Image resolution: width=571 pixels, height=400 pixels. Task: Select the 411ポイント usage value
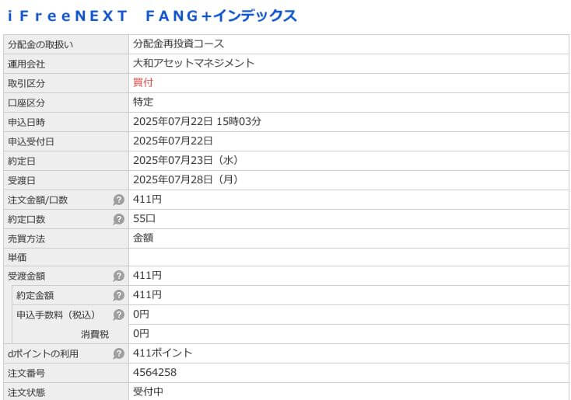163,353
